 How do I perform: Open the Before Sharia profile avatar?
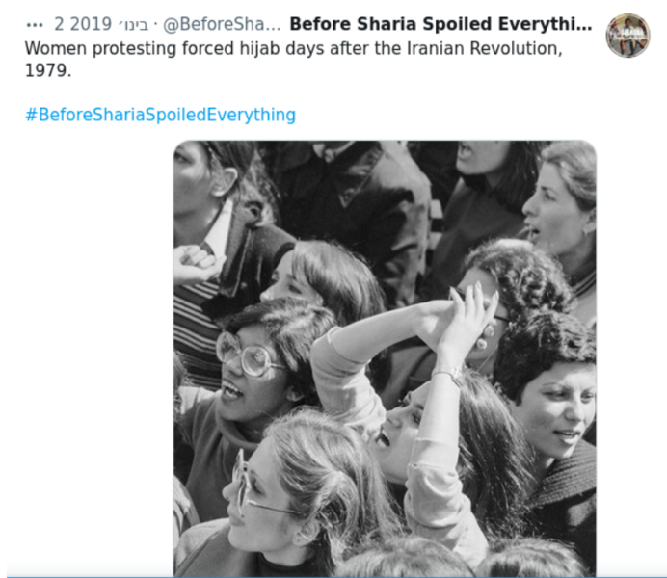coord(627,36)
